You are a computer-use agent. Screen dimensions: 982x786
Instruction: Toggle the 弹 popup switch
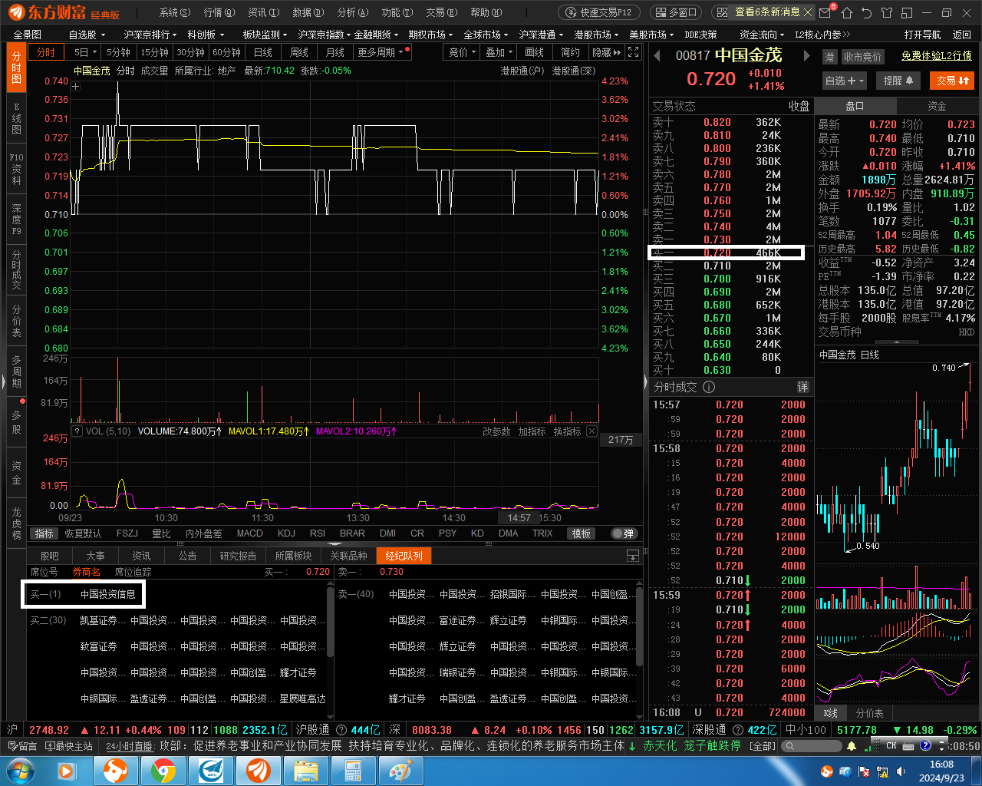point(624,533)
